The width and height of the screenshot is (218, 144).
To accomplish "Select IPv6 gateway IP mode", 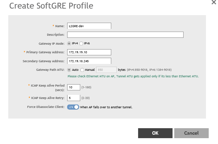I will (81, 43).
